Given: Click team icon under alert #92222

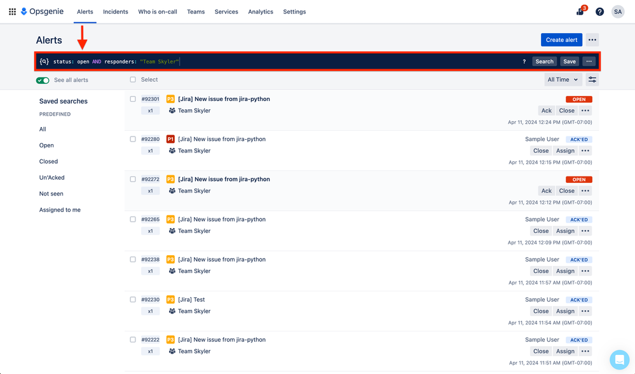Looking at the screenshot, I should click(172, 351).
